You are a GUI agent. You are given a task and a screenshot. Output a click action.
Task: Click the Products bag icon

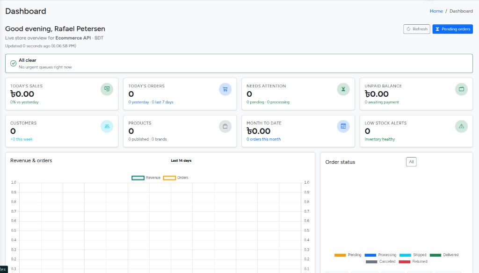coord(225,126)
